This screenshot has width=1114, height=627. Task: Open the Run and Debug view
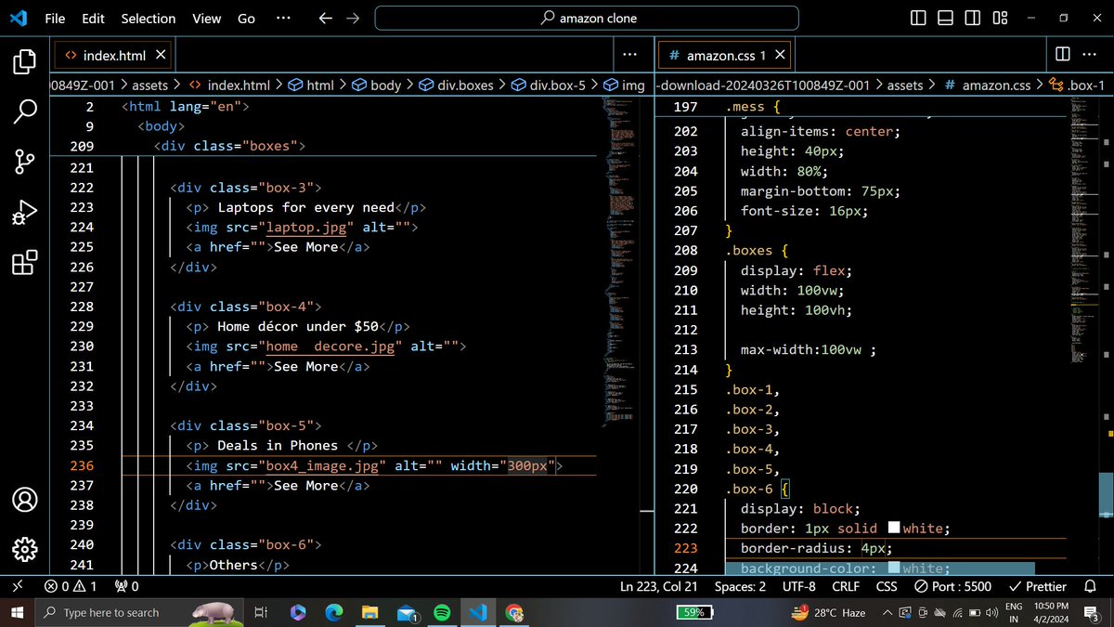click(x=24, y=213)
